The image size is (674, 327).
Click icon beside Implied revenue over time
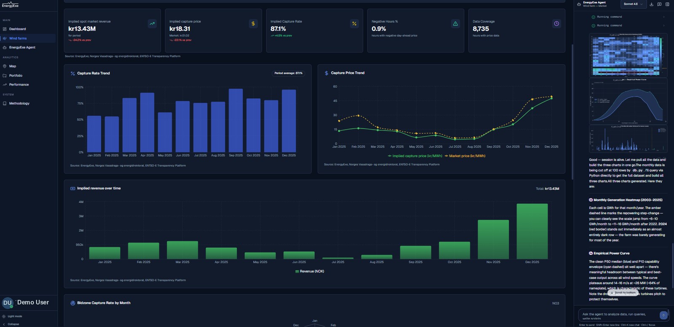(73, 188)
